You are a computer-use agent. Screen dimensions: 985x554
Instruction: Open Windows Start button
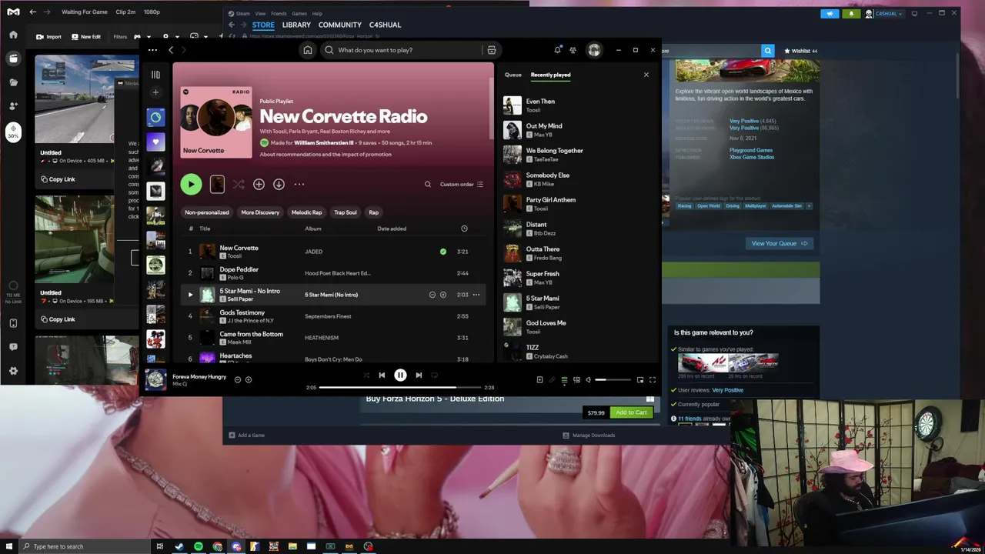coord(8,546)
